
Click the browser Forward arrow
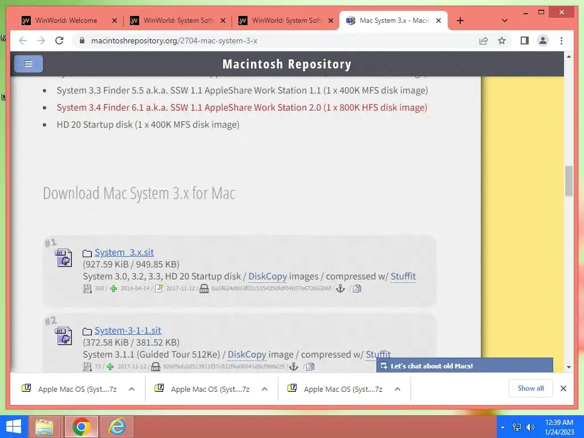tap(41, 40)
